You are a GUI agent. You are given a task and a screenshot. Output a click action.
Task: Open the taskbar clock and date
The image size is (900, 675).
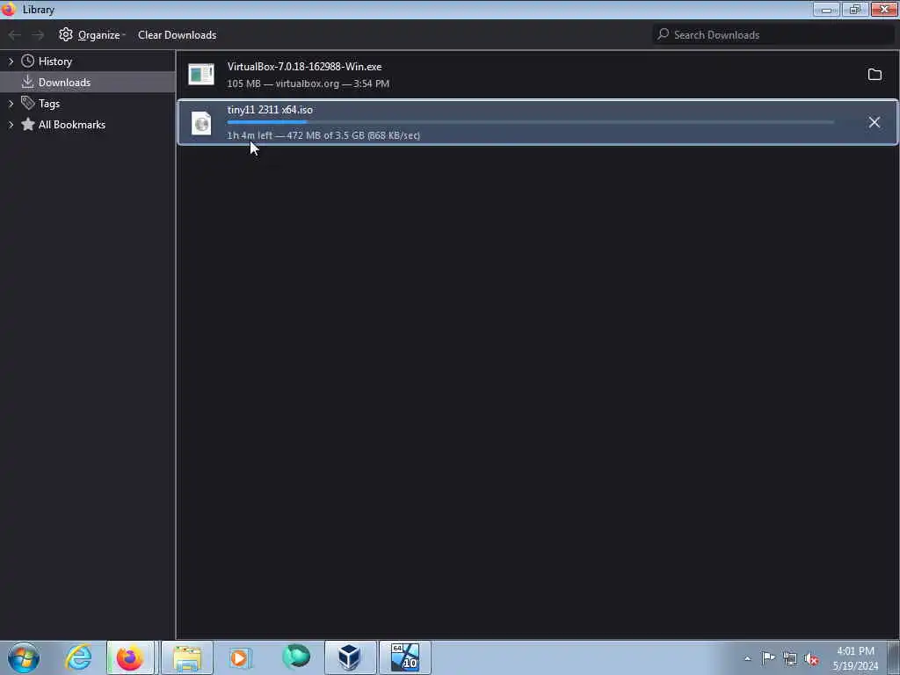(x=855, y=658)
